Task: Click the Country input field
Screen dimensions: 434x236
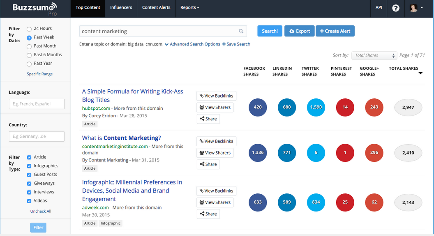Action: click(37, 136)
